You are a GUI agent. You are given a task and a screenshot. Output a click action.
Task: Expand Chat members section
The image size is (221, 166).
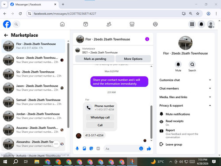tap(185, 89)
